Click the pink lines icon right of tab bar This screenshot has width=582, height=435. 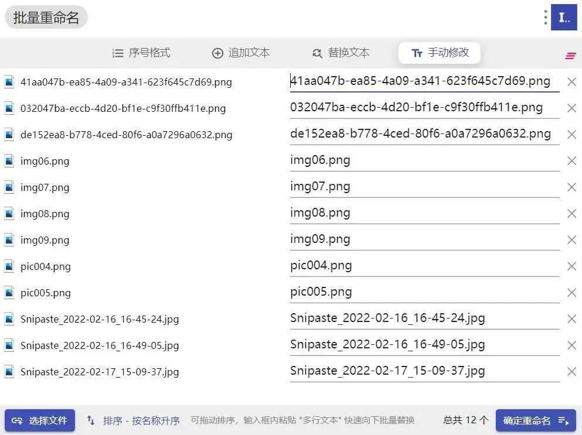(570, 56)
